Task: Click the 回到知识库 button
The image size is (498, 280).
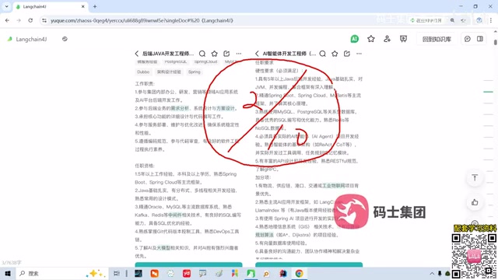Action: pyautogui.click(x=437, y=39)
